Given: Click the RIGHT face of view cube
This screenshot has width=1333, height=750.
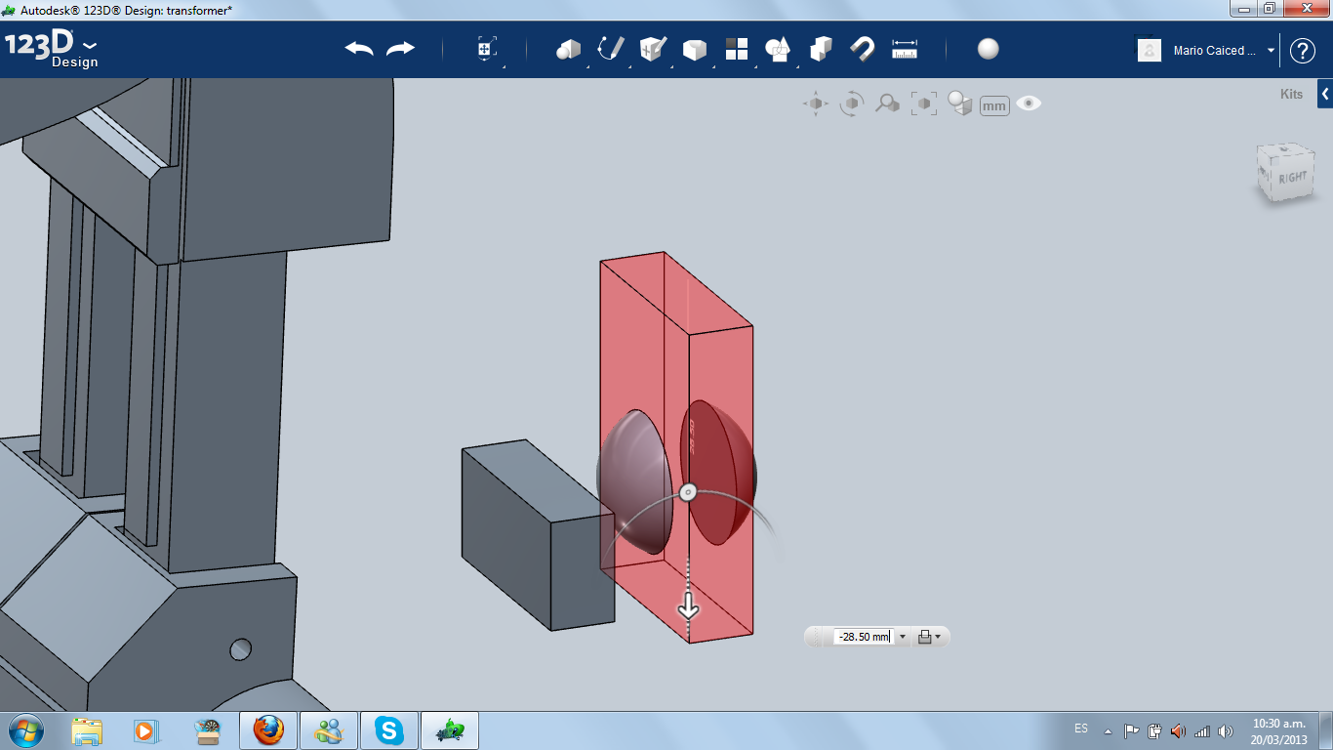Looking at the screenshot, I should tap(1292, 178).
